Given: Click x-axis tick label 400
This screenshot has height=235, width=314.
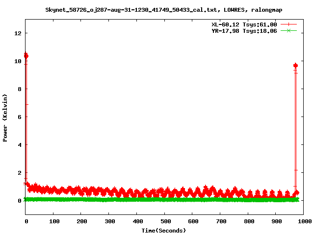Looking at the screenshot, I should (138, 221).
